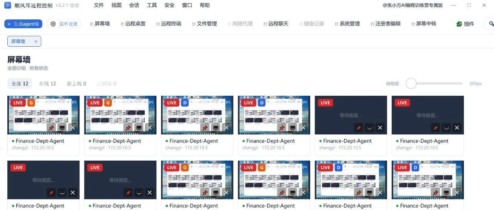
Task: Remove first top-row card with its X
Action: coord(73,128)
